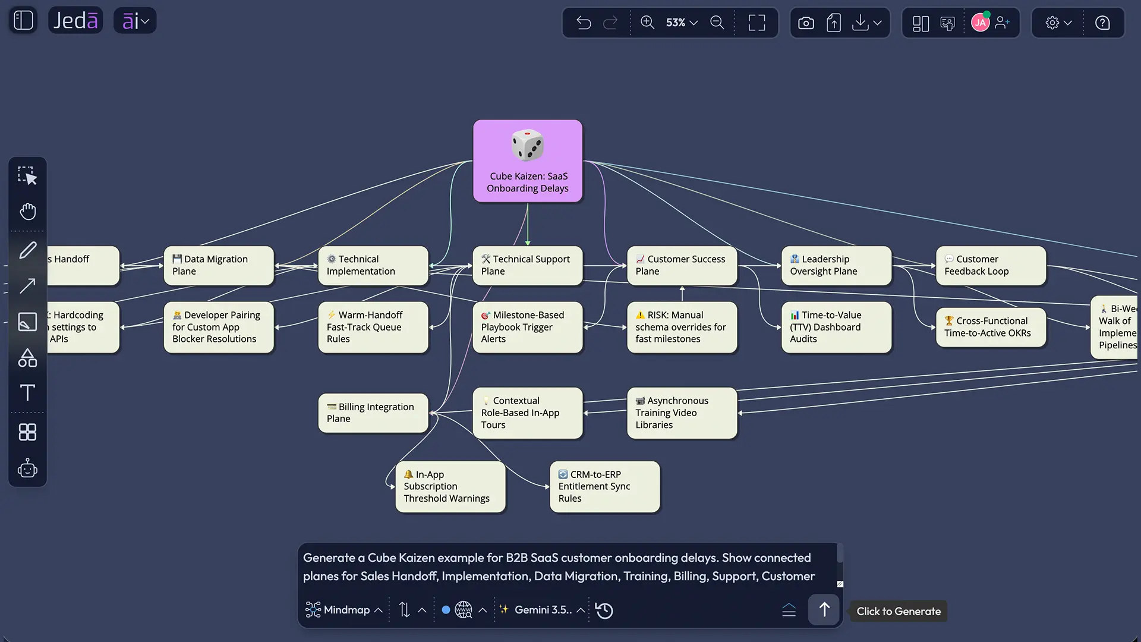Click the send arrow to generate
This screenshot has width=1141, height=642.
[824, 610]
